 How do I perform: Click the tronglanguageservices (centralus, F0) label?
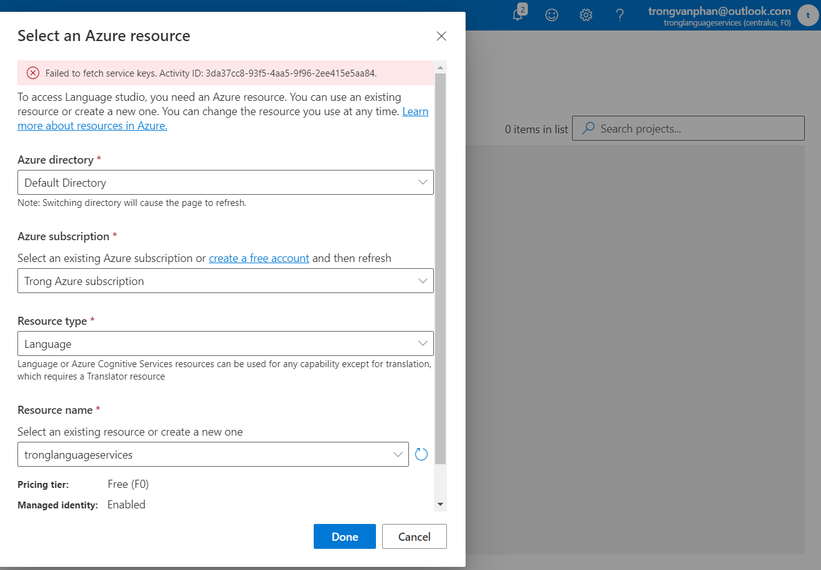[727, 23]
